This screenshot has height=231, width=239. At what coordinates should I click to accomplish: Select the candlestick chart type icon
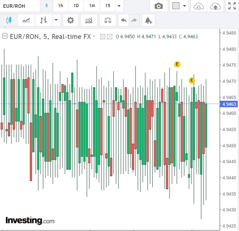pyautogui.click(x=8, y=20)
